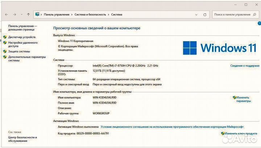Click shield icon beside 'Настройка удаленного доступа'

5,43
